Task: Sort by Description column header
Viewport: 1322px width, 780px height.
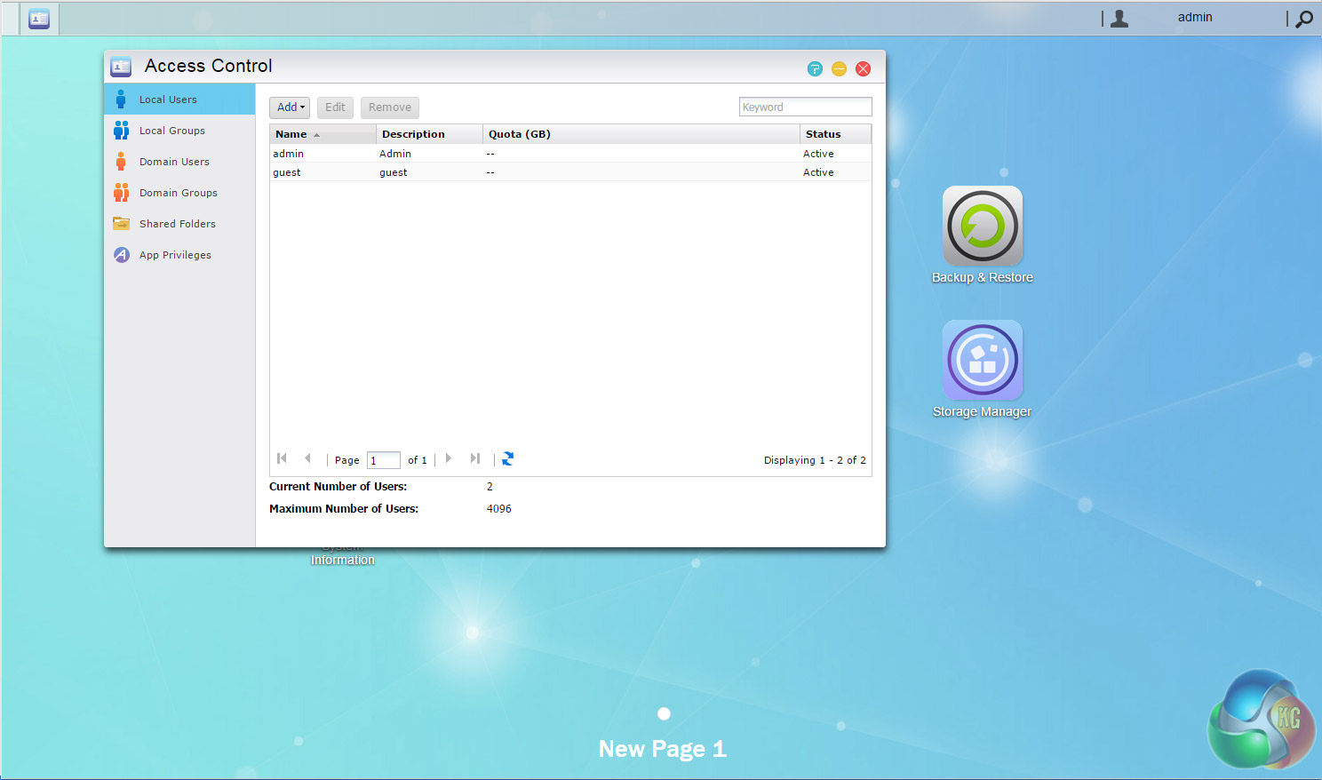Action: 430,134
